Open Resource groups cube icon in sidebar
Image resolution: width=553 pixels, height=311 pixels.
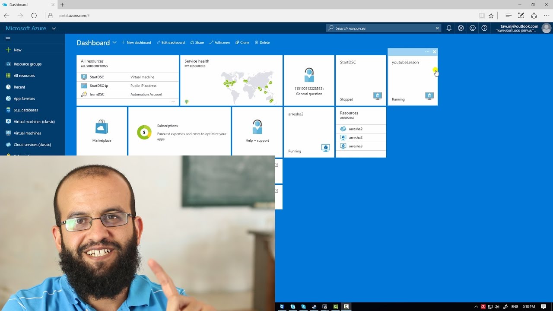[8, 64]
